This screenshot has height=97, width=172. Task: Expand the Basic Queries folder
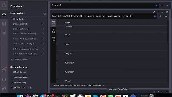[x=12, y=72]
